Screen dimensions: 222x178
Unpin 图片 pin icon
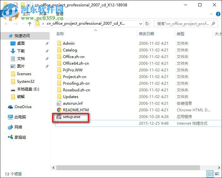[x=47, y=66]
